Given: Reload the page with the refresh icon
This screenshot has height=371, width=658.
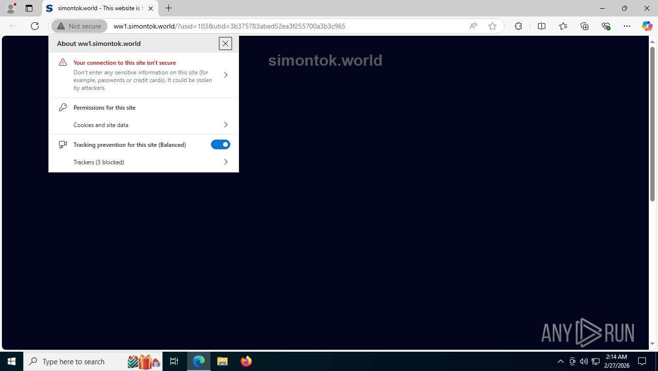Looking at the screenshot, I should pyautogui.click(x=35, y=26).
